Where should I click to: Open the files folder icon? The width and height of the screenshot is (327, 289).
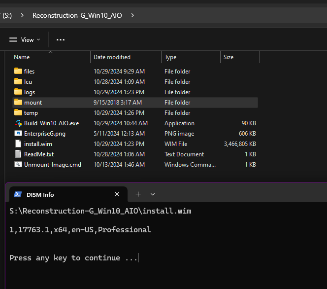(18, 72)
